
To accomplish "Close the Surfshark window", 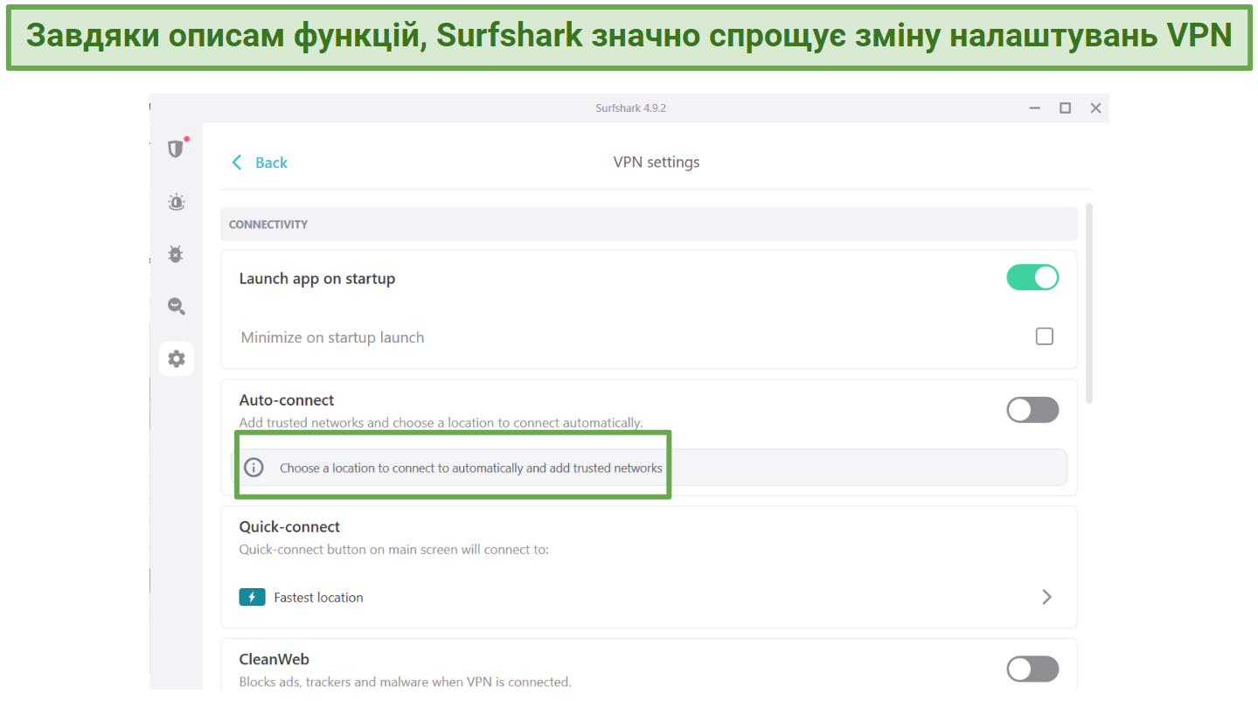I will point(1095,108).
